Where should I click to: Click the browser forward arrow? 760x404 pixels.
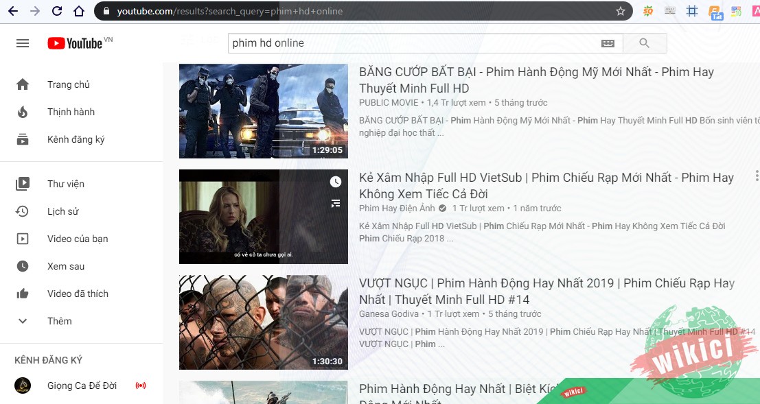(35, 11)
